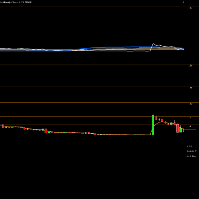The height and width of the screenshot is (199, 199).
Task: Click the '26' price axis label
Action: (191, 66)
